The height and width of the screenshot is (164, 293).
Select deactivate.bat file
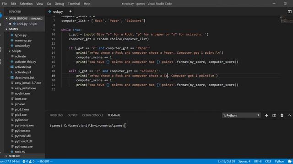pos(25,77)
